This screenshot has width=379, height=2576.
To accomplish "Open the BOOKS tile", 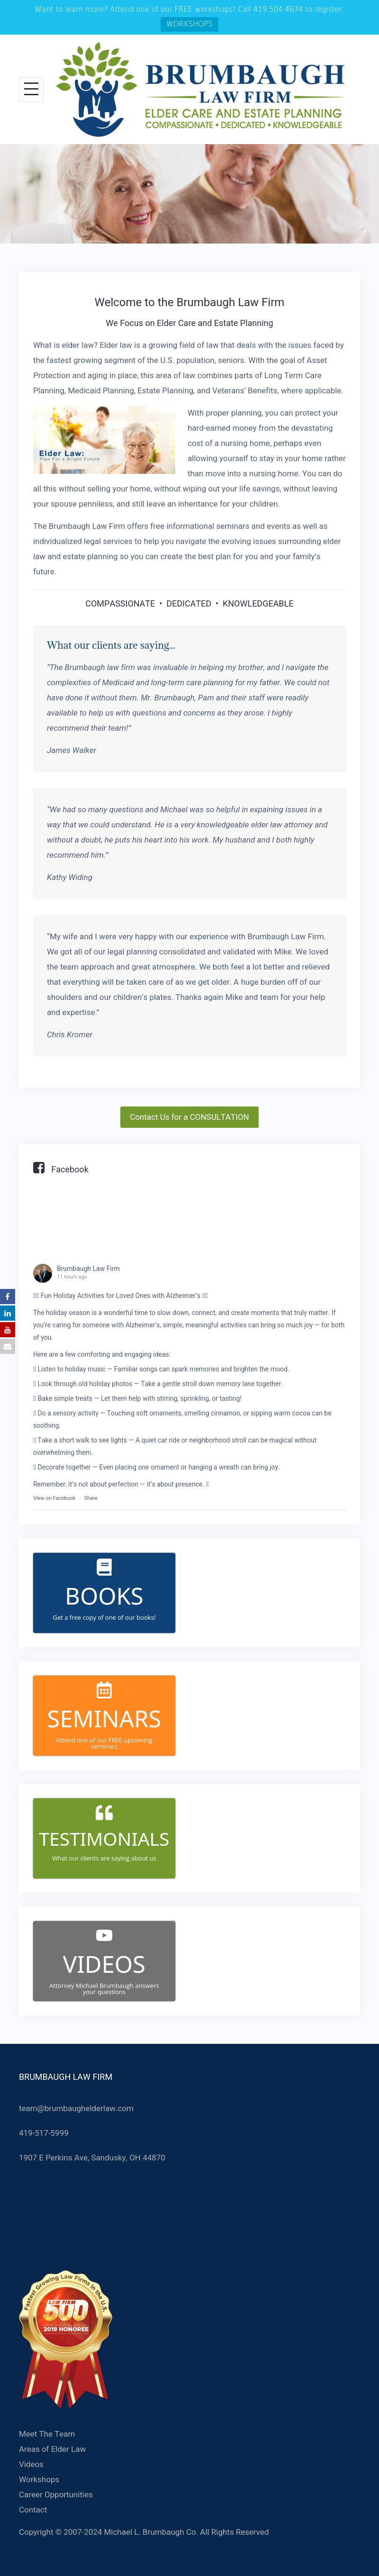I will 104,1593.
